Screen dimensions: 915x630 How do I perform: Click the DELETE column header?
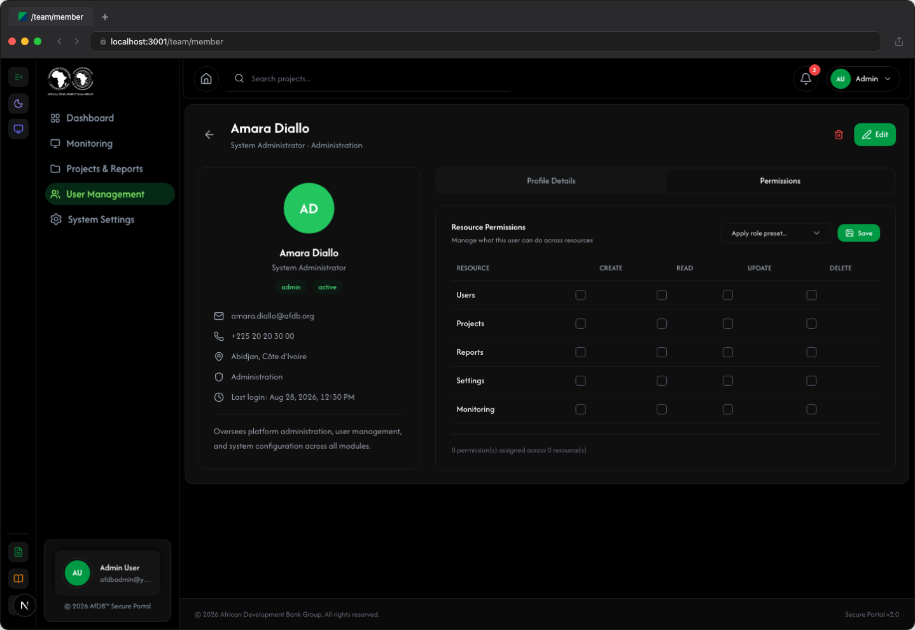[840, 268]
